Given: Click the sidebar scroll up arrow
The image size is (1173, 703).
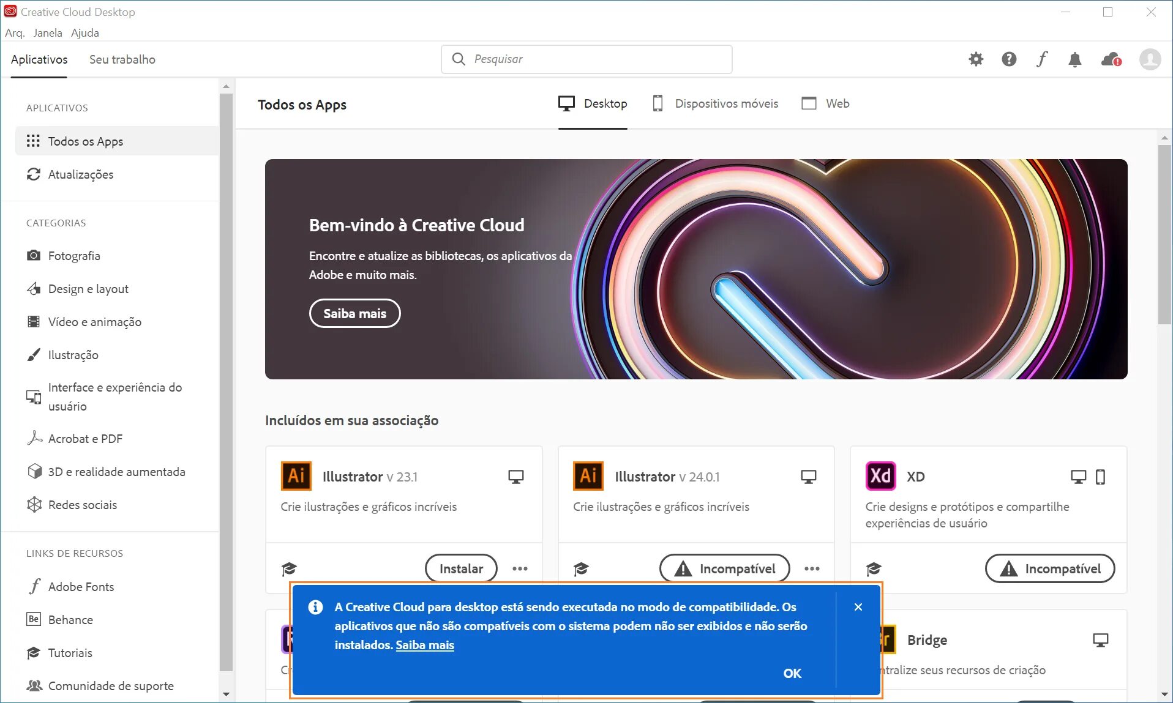Looking at the screenshot, I should (226, 86).
